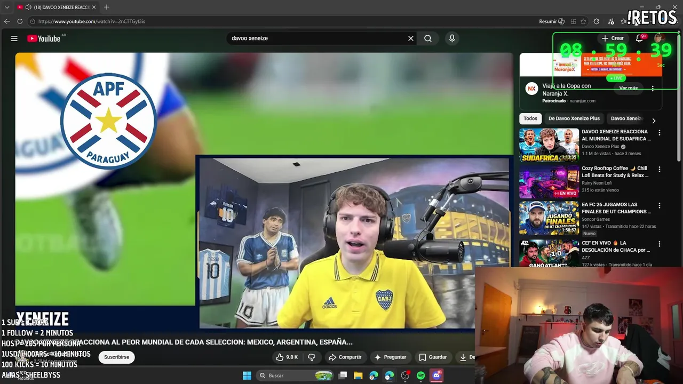
Task: Open the Windows Start menu
Action: point(247,375)
